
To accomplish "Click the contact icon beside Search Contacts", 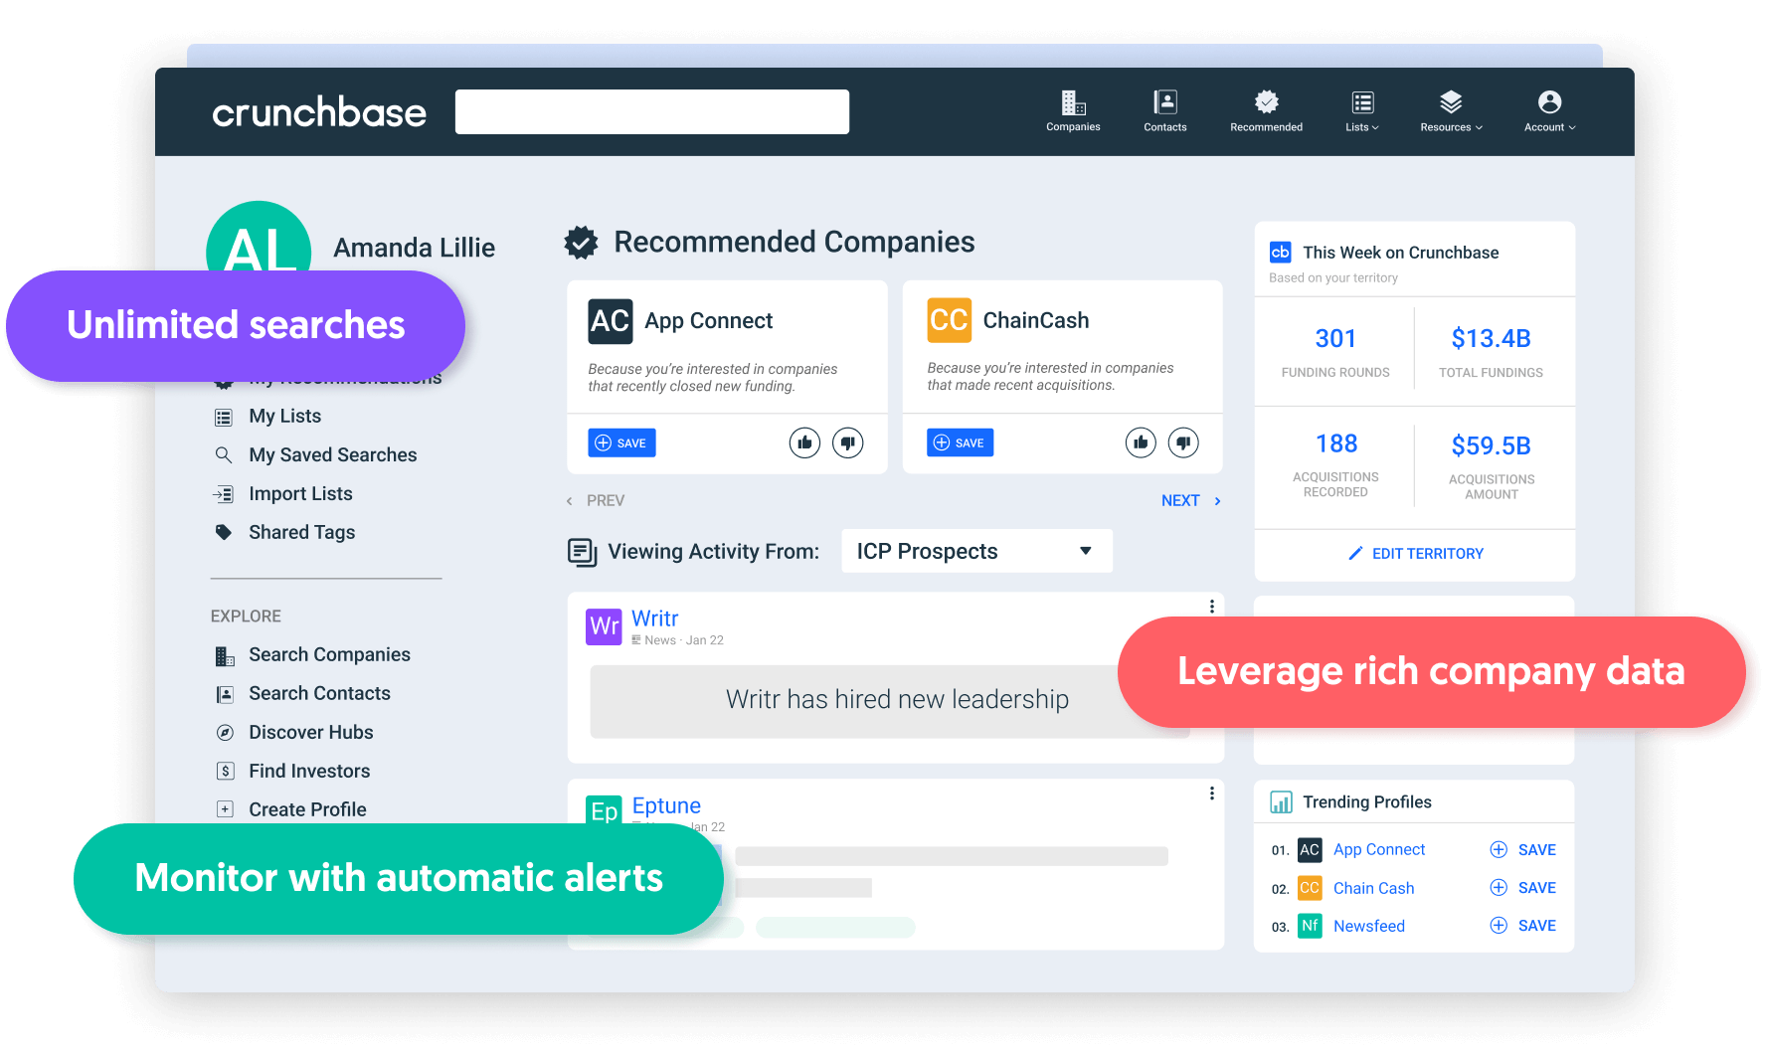I will 226,694.
